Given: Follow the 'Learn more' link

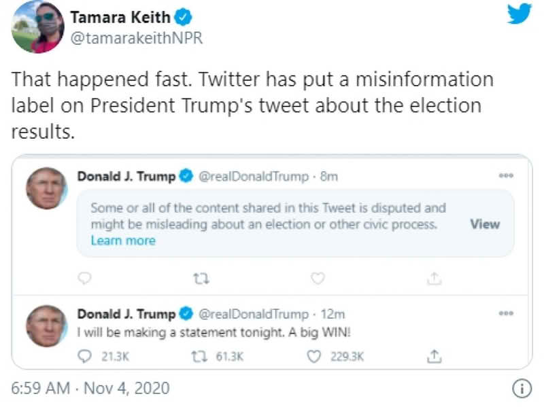Looking at the screenshot, I should coord(123,241).
